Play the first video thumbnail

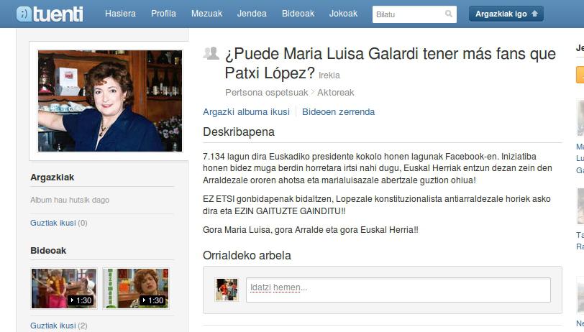(x=63, y=288)
